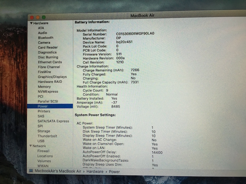Open the Bluetooth hardware entry
The height and width of the screenshot is (184, 246).
[x=46, y=38]
